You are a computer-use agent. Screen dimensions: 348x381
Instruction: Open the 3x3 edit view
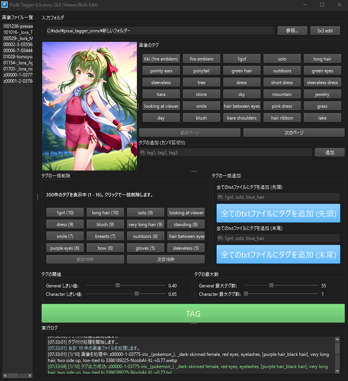[x=325, y=30]
